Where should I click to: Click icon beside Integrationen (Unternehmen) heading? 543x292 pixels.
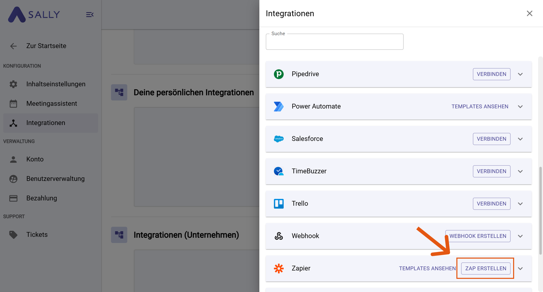[119, 235]
